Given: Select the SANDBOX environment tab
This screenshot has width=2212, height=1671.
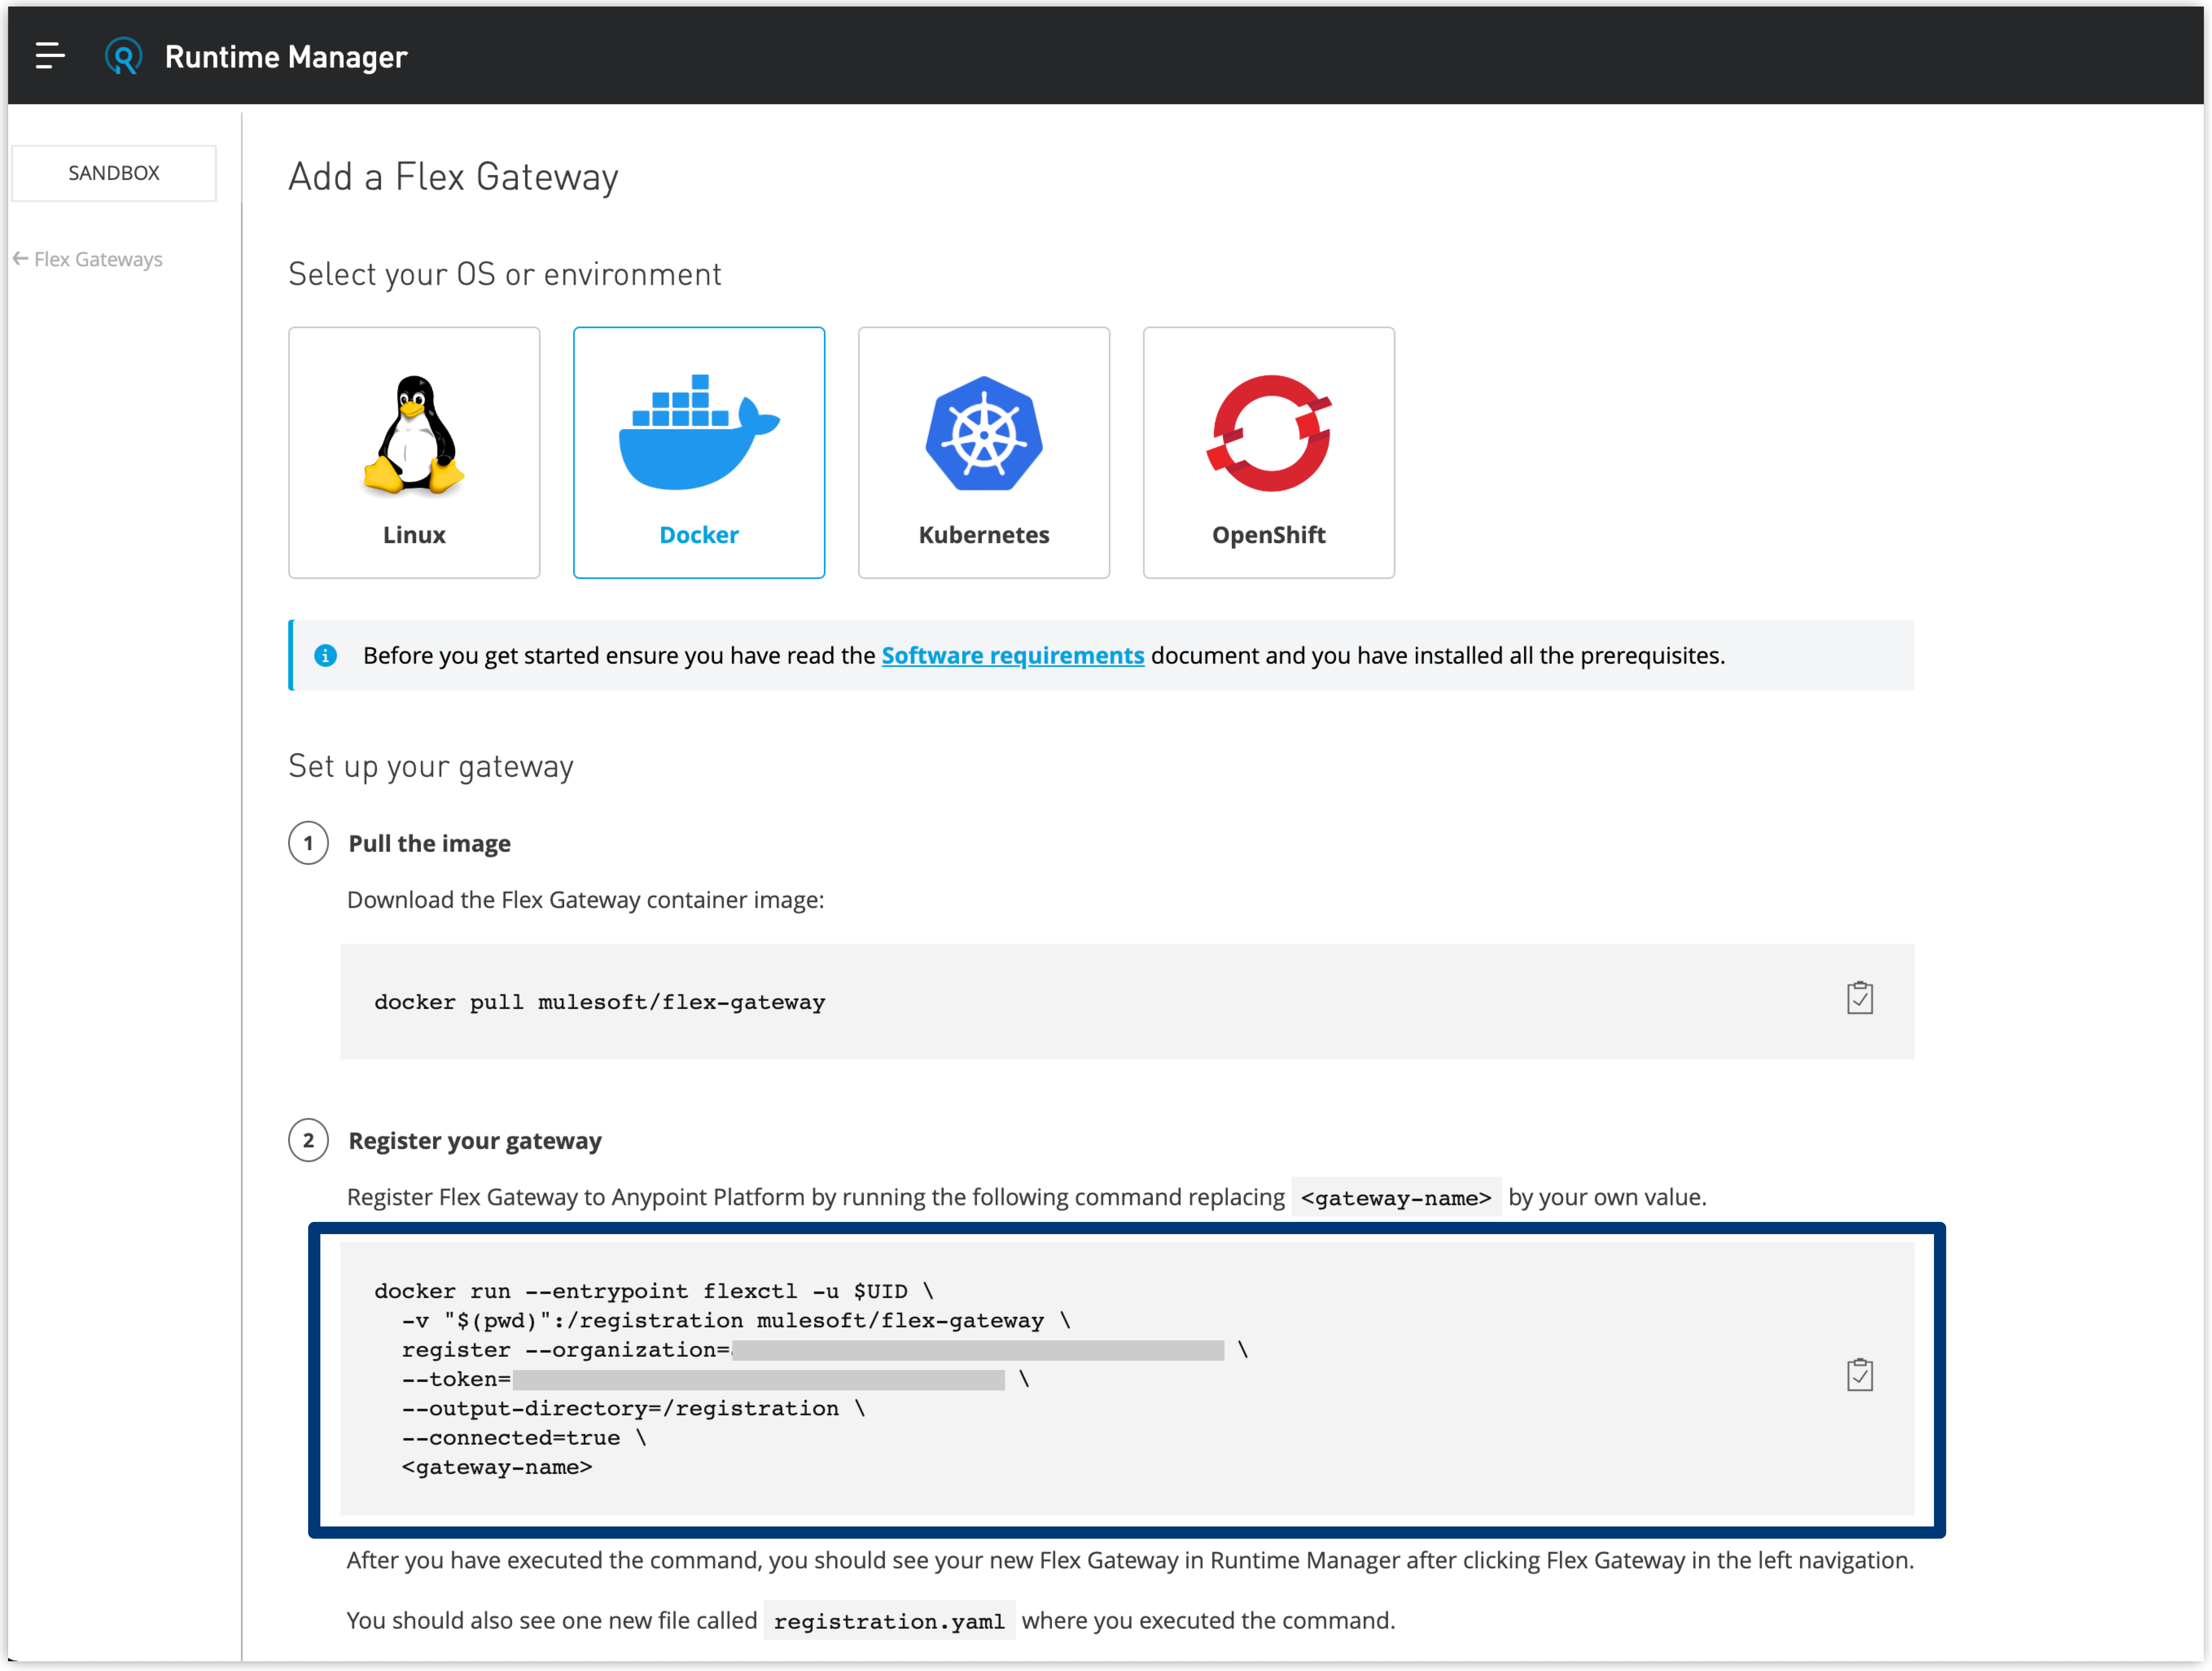Looking at the screenshot, I should [x=114, y=172].
